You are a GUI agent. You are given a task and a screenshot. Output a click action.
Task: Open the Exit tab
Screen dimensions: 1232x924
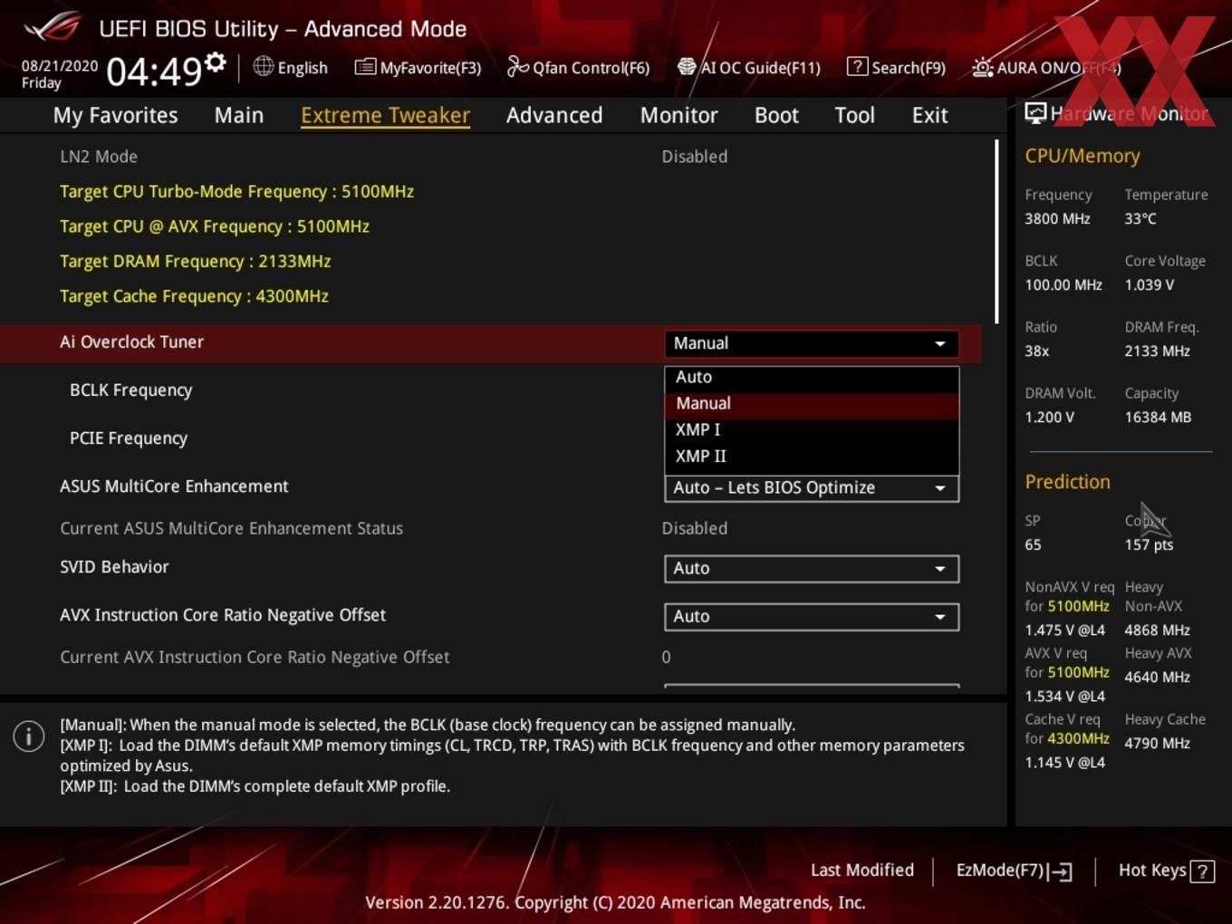[x=929, y=115]
